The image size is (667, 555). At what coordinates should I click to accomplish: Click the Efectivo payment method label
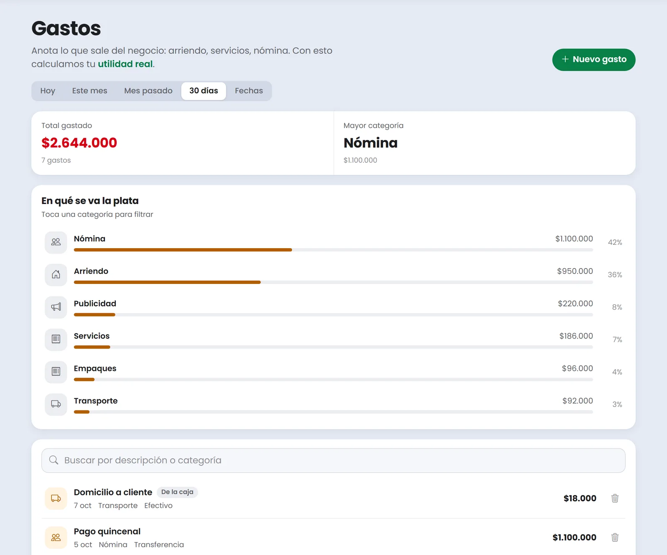coord(158,505)
